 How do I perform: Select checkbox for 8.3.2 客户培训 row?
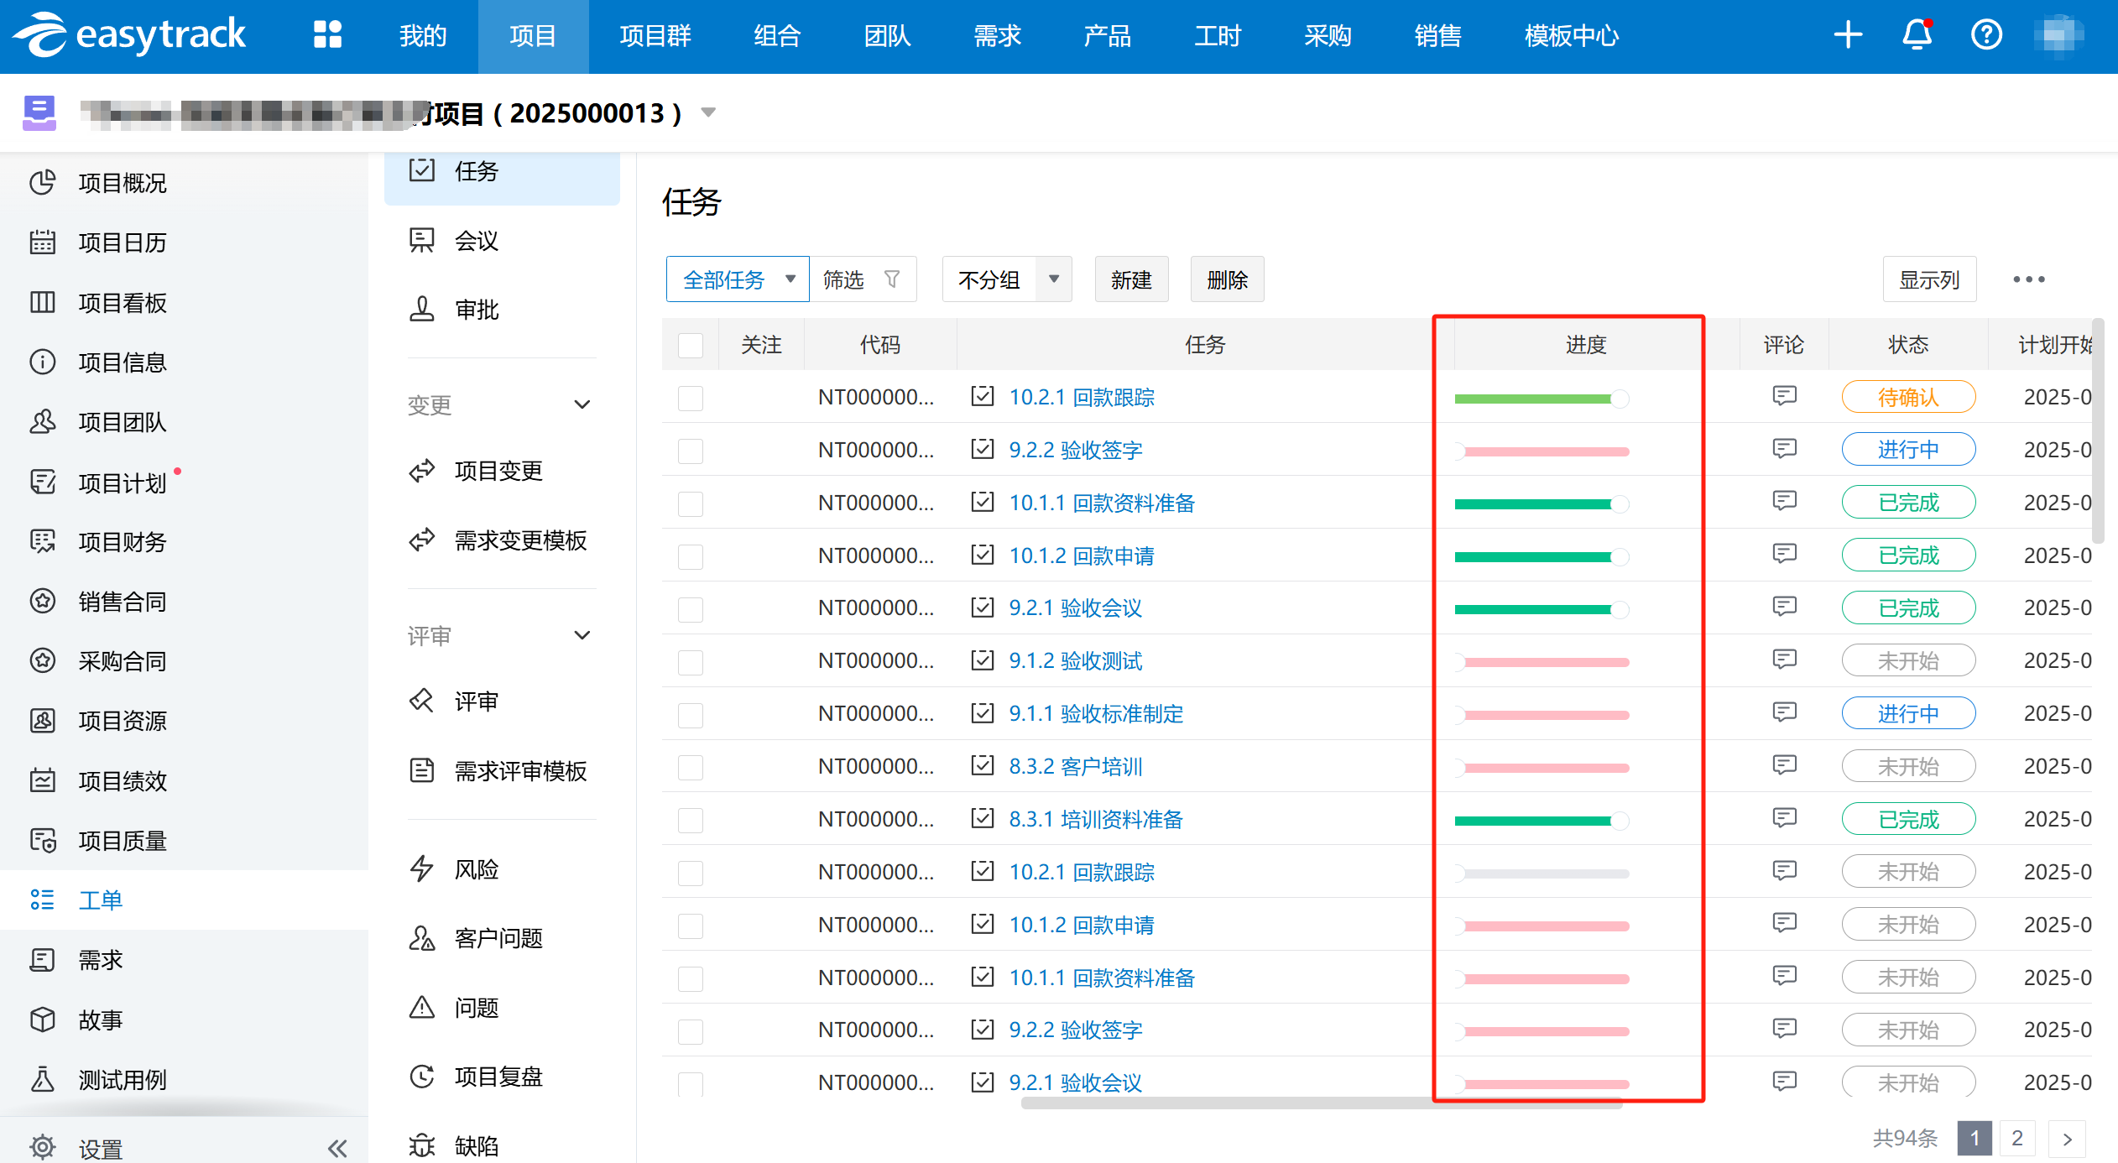[x=691, y=767]
